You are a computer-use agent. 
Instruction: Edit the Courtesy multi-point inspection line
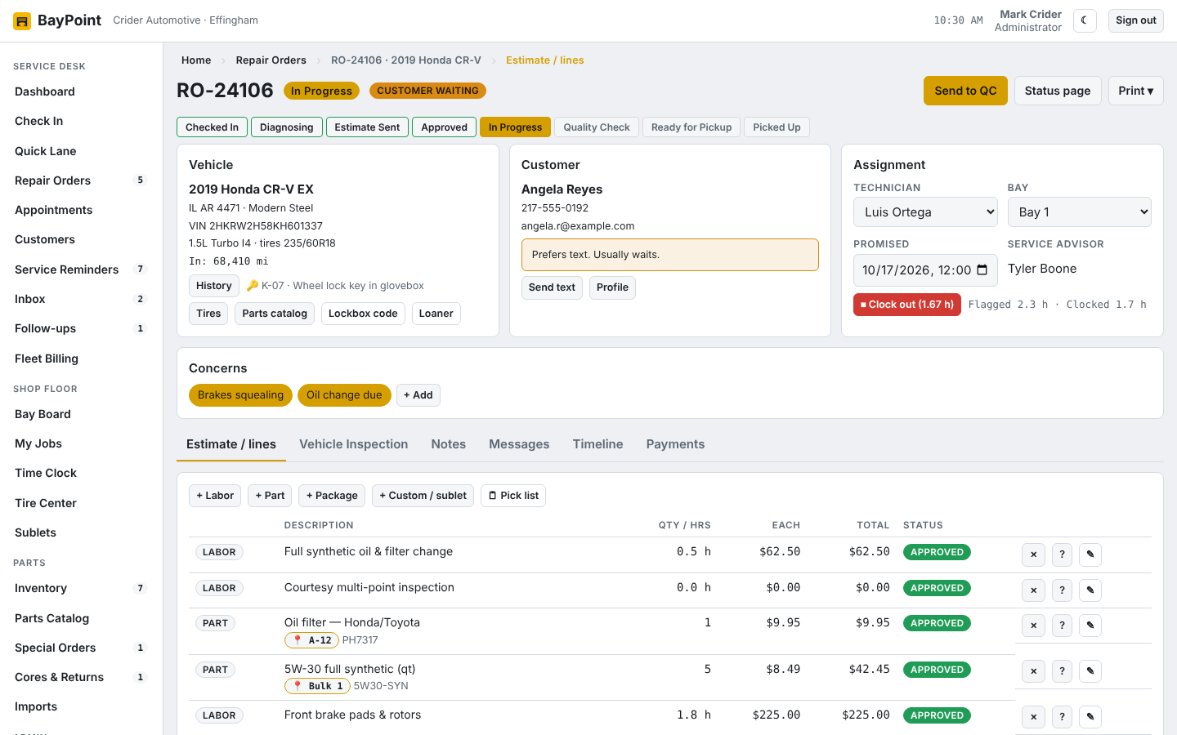[x=1090, y=590]
